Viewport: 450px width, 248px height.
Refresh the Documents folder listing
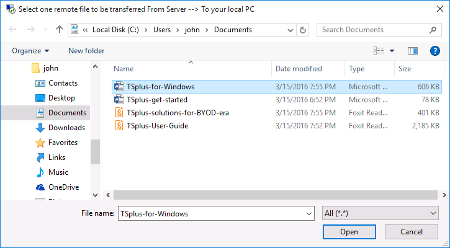click(x=302, y=30)
